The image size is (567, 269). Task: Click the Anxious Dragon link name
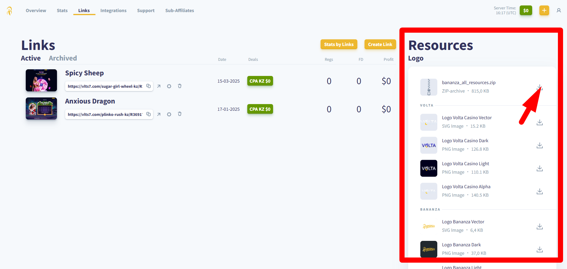[x=90, y=101]
